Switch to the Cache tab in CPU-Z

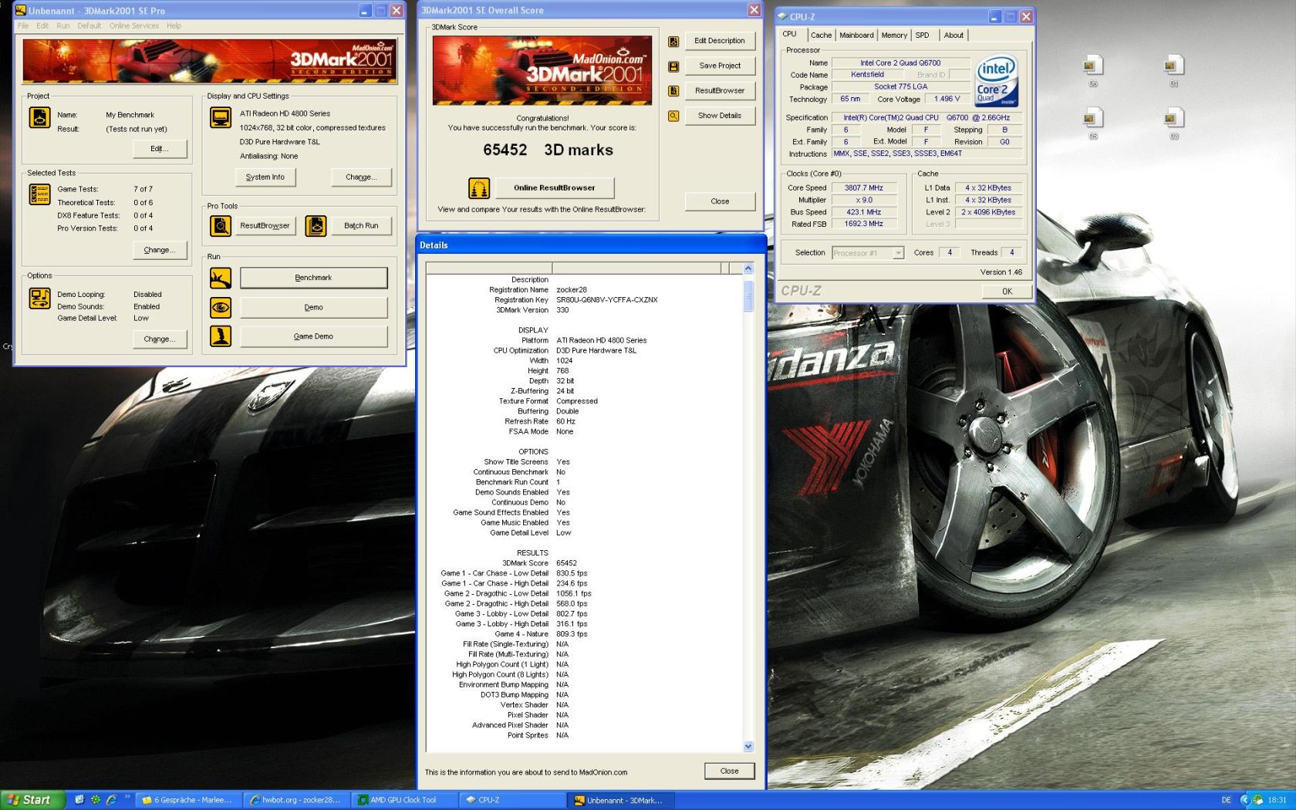tap(821, 35)
